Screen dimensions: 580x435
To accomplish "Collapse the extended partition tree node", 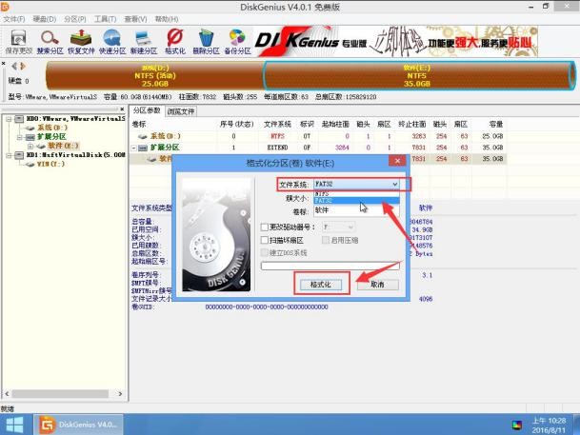I will (x=19, y=137).
